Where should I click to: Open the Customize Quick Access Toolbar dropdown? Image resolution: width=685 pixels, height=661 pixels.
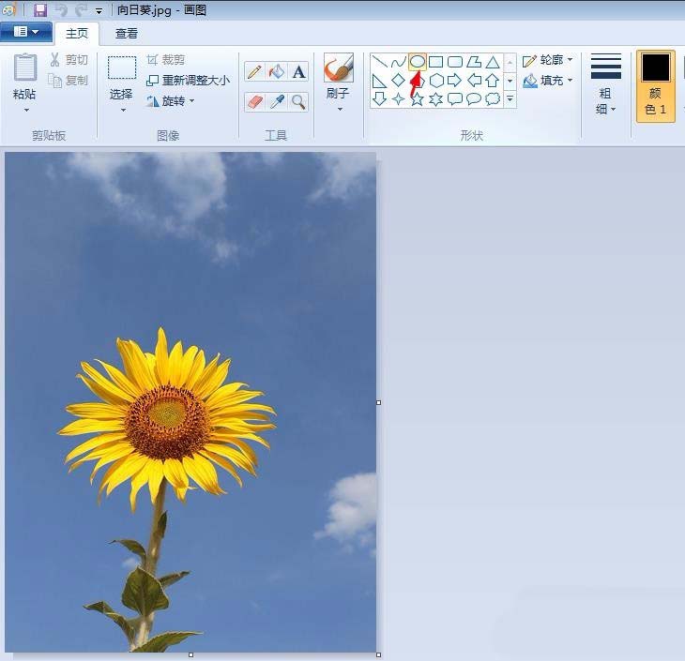click(99, 11)
